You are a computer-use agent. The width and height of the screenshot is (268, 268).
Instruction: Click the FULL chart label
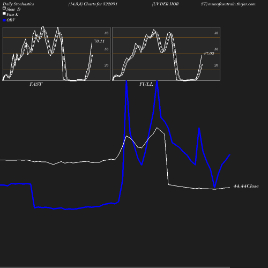click(x=146, y=84)
